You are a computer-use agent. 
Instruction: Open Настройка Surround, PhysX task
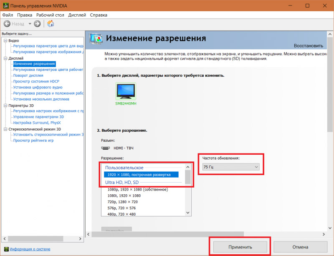pyautogui.click(x=37, y=123)
